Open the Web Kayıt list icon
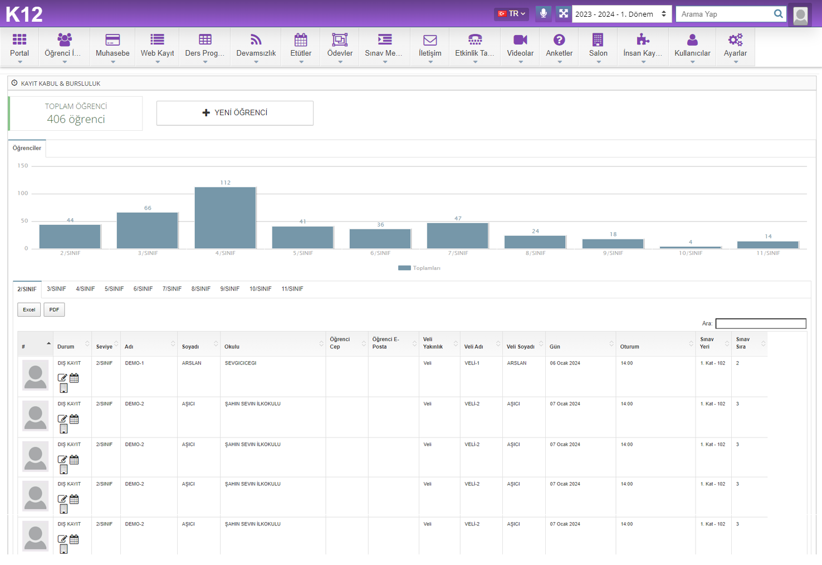822x565 pixels. (158, 40)
